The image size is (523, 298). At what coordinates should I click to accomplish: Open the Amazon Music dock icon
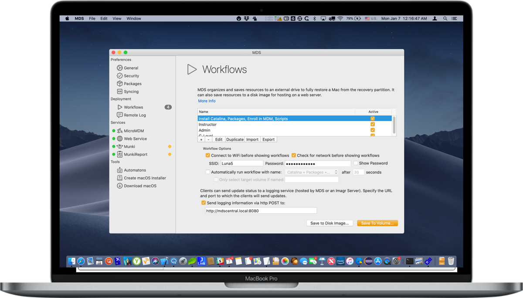point(340,261)
